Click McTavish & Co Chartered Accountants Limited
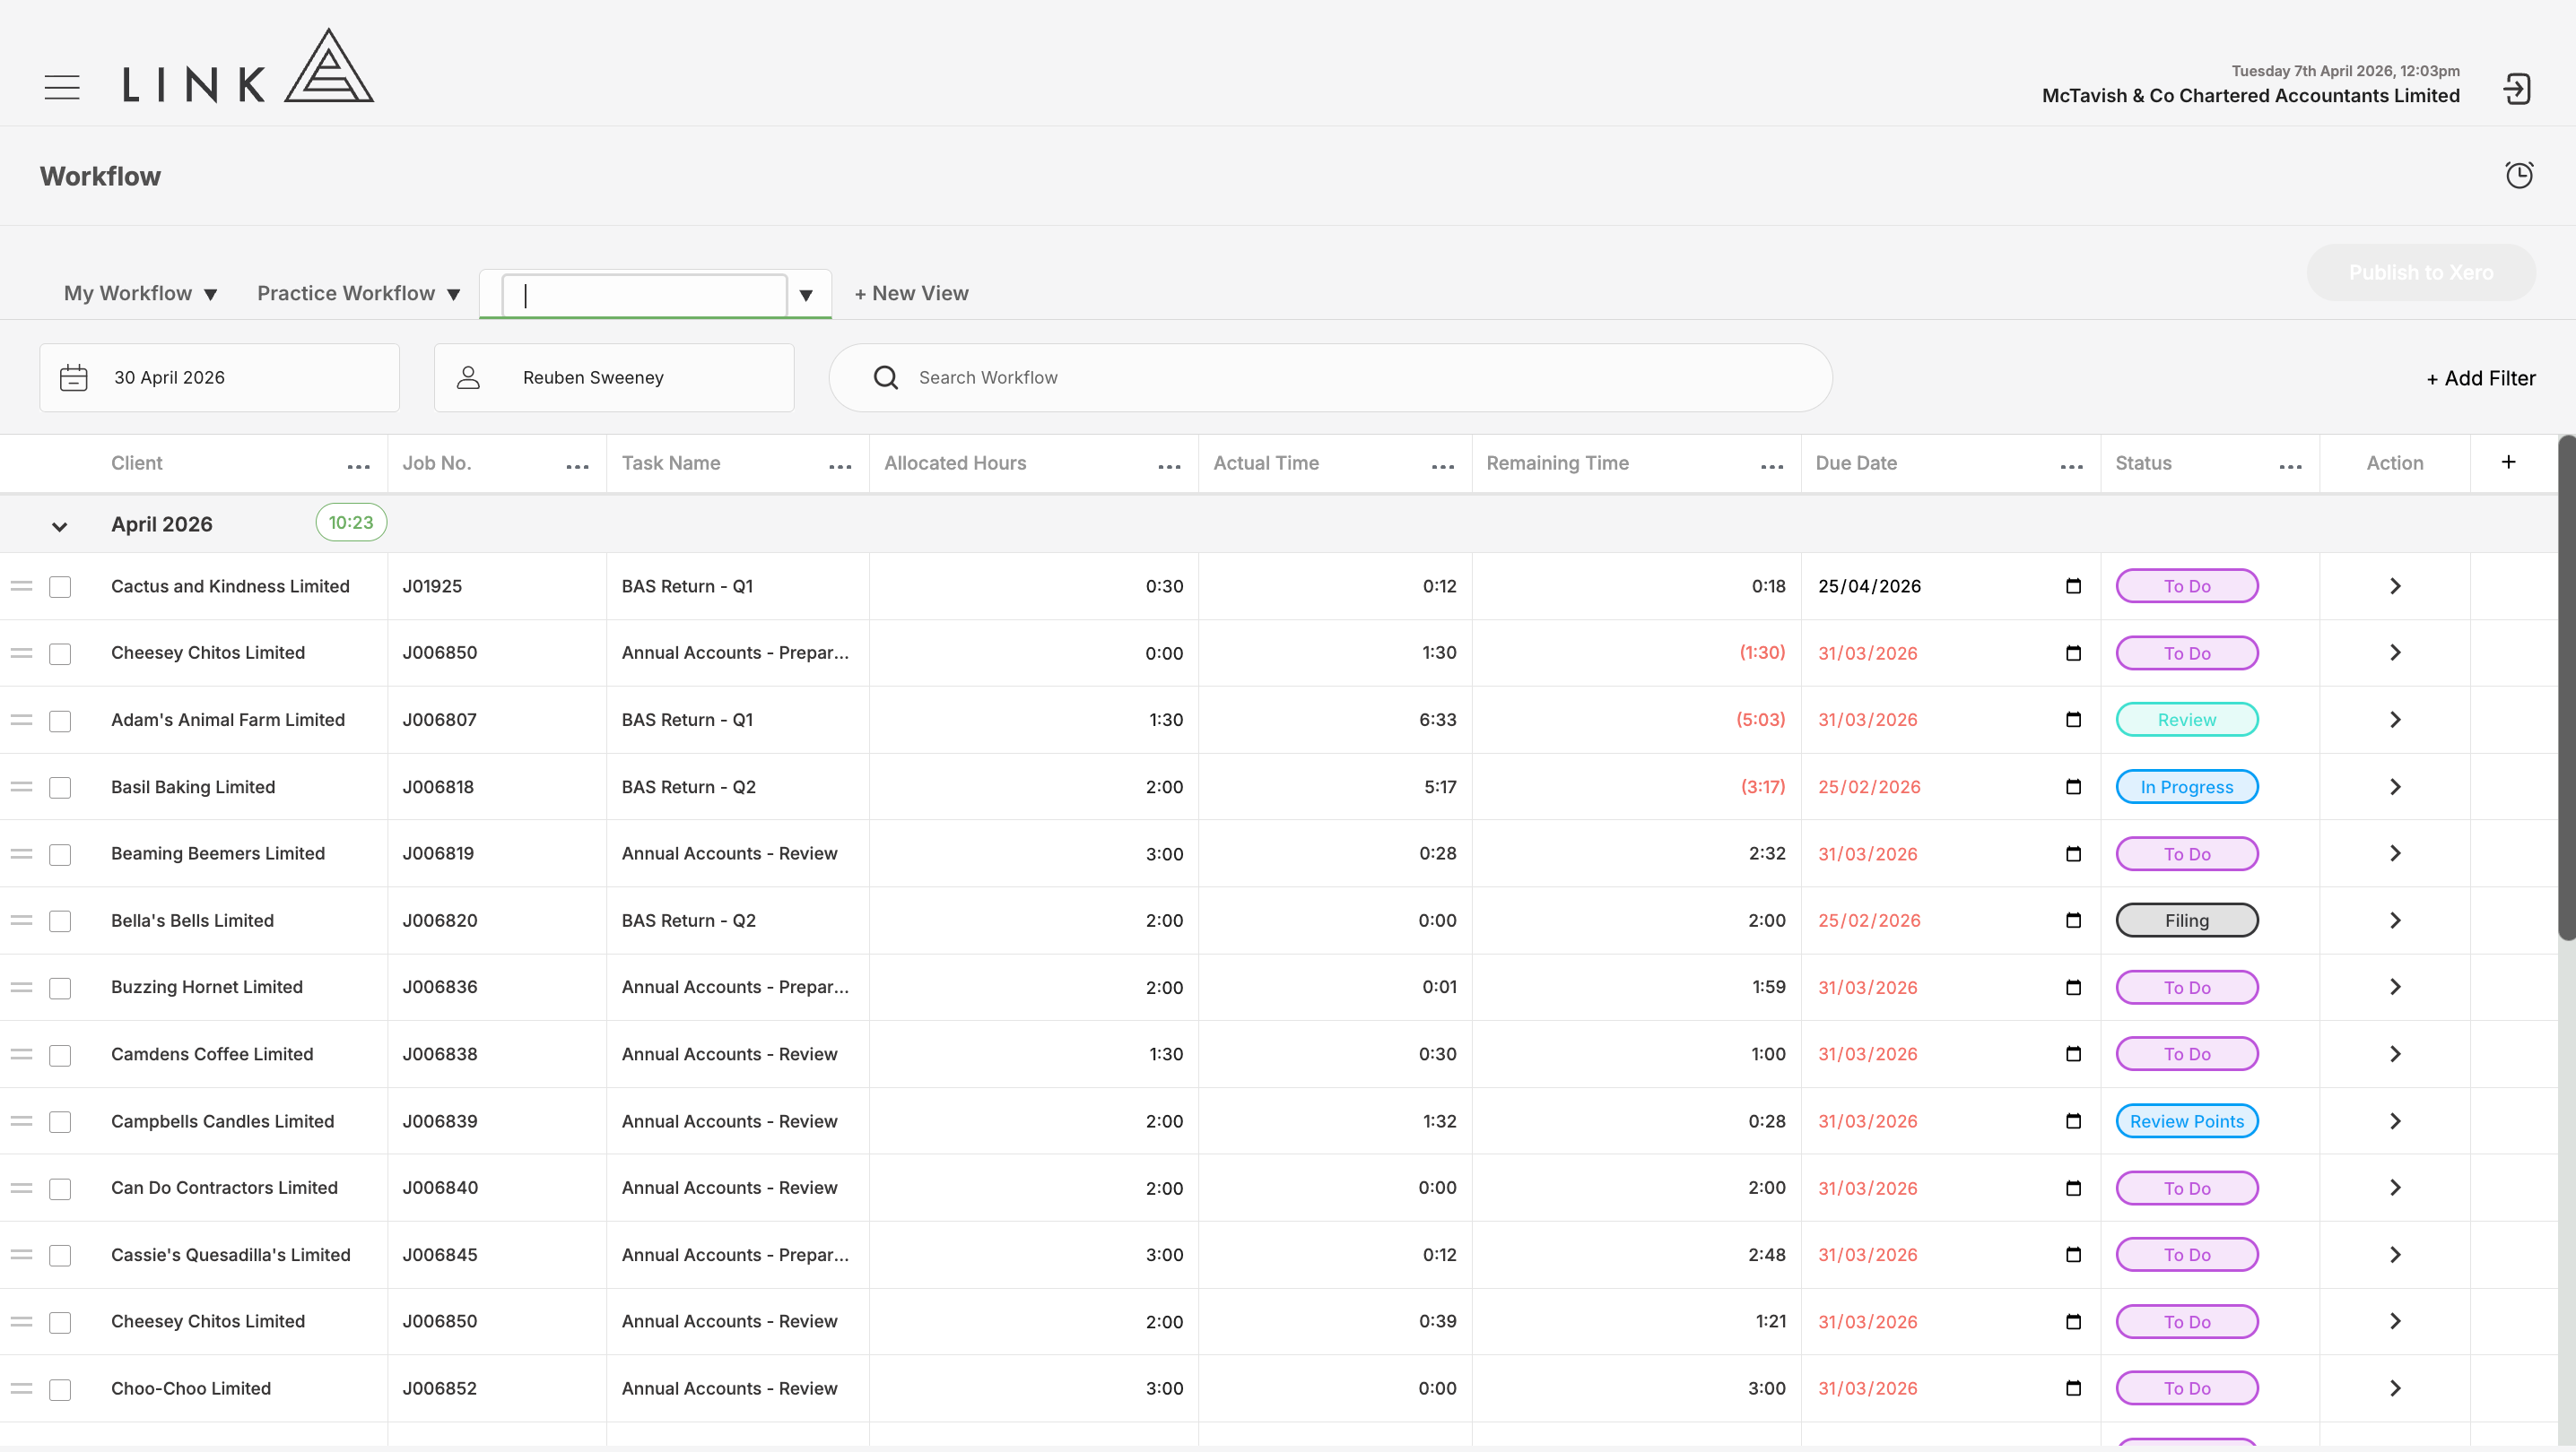This screenshot has height=1452, width=2576. pos(2251,96)
